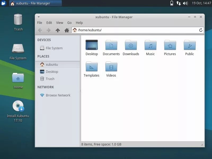Open the window menu arrow in title bar
This screenshot has width=212, height=159.
[39, 17]
